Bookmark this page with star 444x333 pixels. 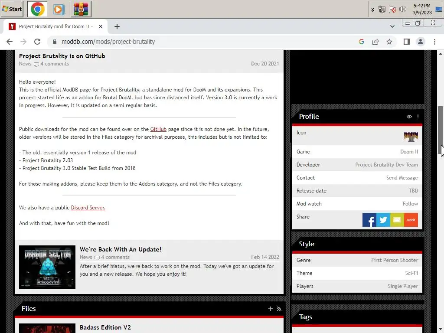tap(389, 42)
